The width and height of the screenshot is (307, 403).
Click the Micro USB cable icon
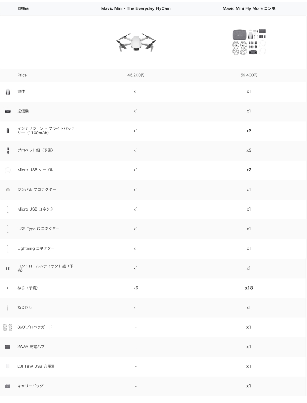pyautogui.click(x=8, y=170)
